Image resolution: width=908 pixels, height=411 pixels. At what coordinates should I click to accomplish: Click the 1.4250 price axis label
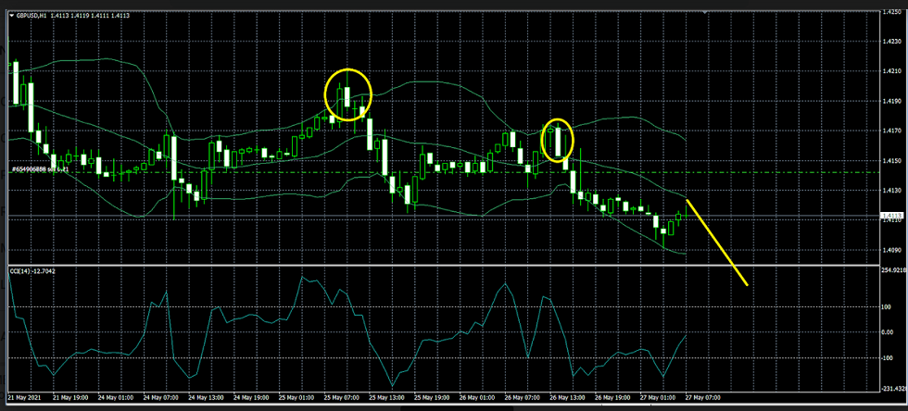pyautogui.click(x=889, y=12)
